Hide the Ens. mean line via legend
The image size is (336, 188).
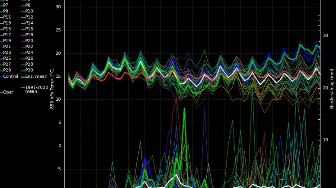[x=35, y=76]
